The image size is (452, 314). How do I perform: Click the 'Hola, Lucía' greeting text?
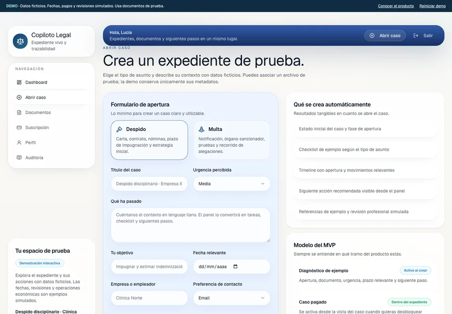click(x=121, y=32)
